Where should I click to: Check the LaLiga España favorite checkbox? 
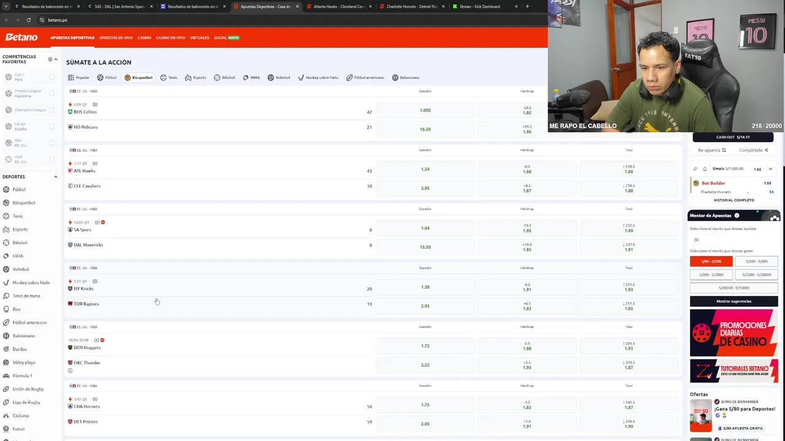tap(52, 126)
